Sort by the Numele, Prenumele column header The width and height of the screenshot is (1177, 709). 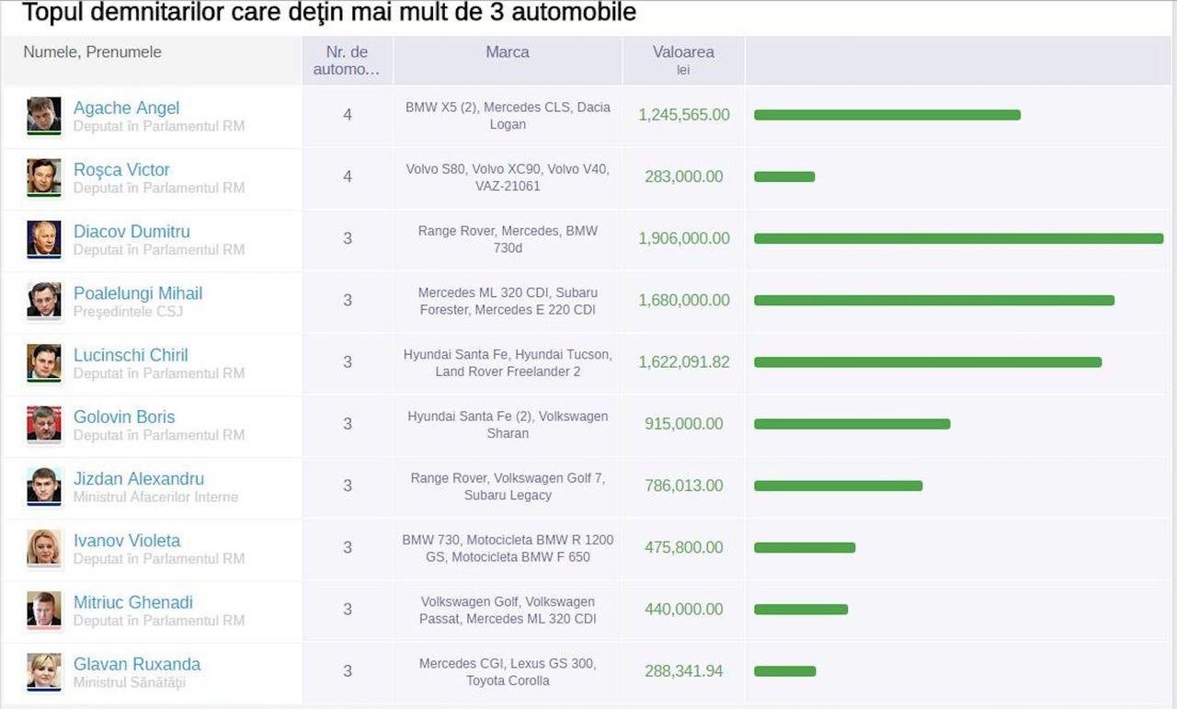tap(92, 52)
